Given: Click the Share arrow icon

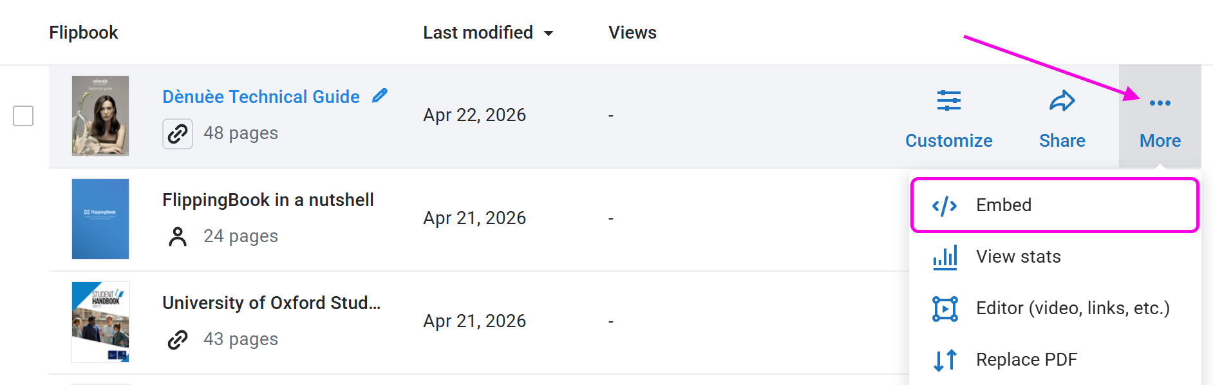Looking at the screenshot, I should 1062,101.
